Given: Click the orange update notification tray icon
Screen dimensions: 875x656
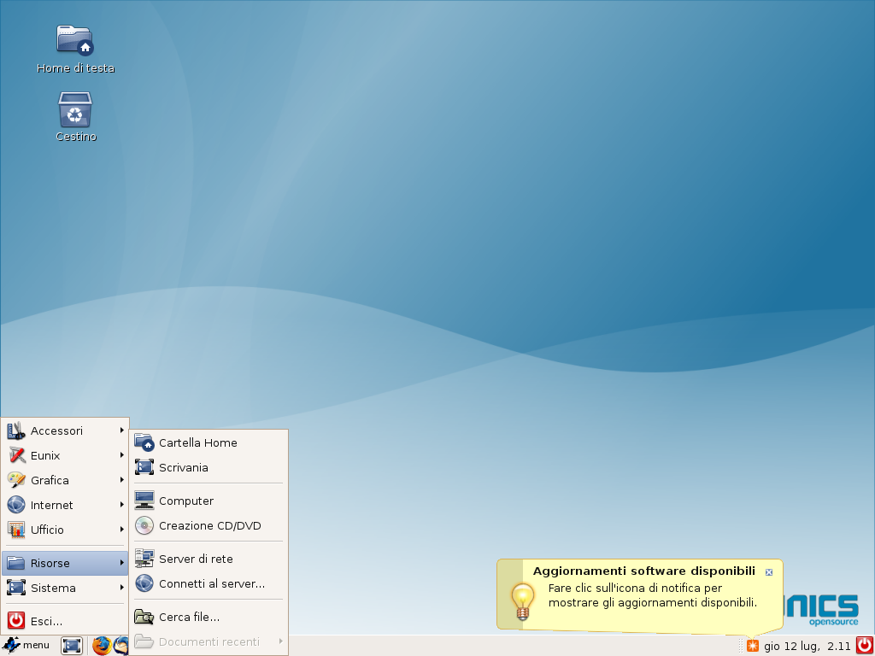Looking at the screenshot, I should 753,646.
